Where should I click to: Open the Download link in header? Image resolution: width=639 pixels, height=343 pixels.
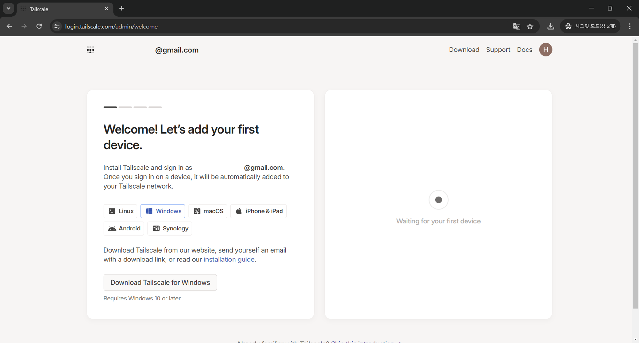[464, 50]
